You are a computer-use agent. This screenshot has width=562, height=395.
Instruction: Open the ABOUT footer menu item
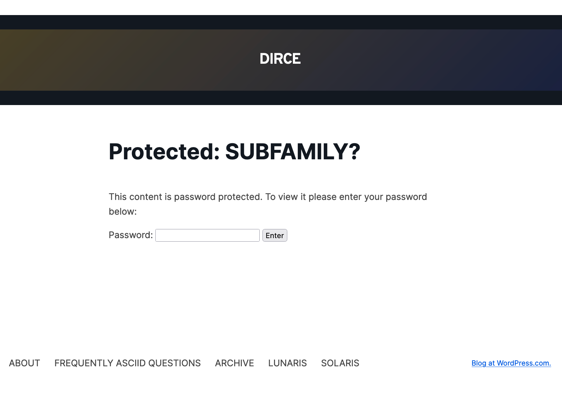[24, 363]
